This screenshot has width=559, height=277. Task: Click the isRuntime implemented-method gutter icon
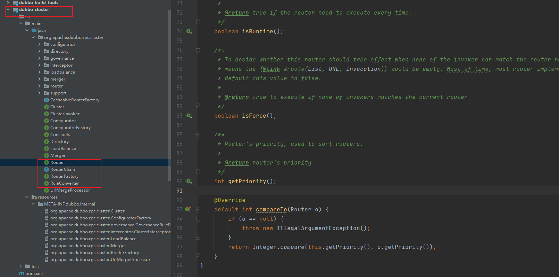pos(189,31)
